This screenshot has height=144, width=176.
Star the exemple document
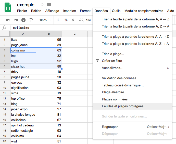point(42,5)
